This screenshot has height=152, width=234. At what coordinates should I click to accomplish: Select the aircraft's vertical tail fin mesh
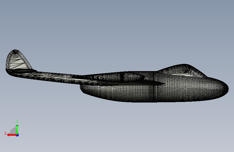(19, 60)
